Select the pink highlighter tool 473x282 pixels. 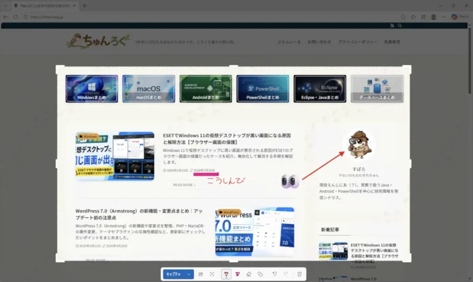(238, 274)
